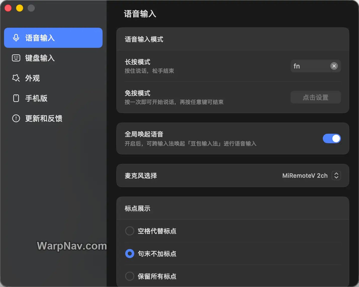This screenshot has width=359, height=287.
Task: Clear the fn shortcut with the x icon
Action: [334, 66]
